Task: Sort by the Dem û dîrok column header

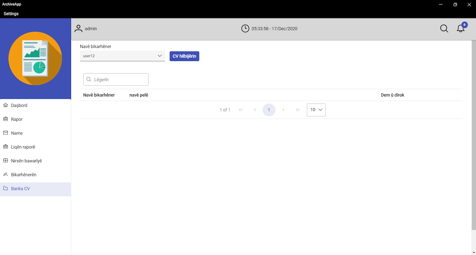Action: [392, 95]
